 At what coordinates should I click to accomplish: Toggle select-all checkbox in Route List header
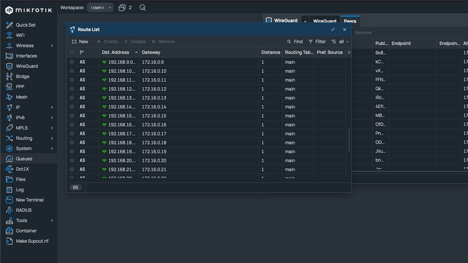click(x=72, y=52)
